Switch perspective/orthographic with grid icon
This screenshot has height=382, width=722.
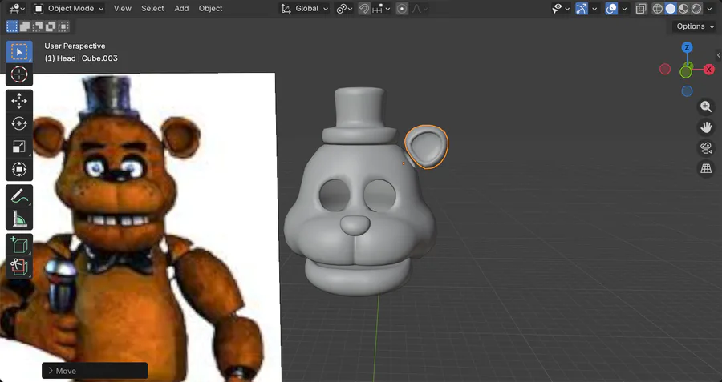706,169
